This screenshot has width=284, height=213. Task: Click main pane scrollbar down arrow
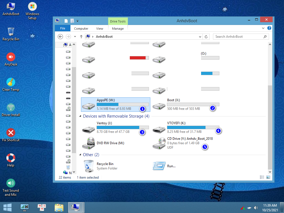click(270, 172)
